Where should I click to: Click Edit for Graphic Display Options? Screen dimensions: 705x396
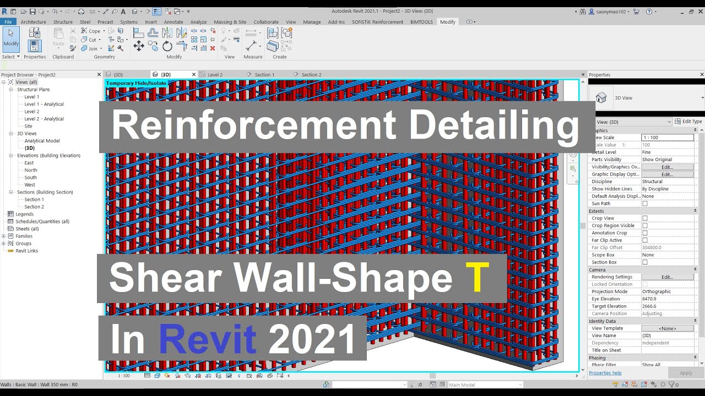click(x=667, y=174)
